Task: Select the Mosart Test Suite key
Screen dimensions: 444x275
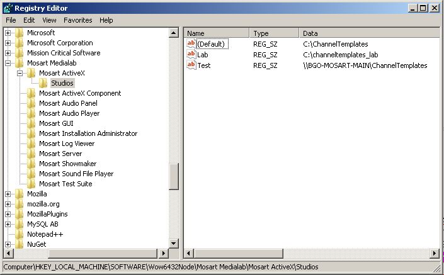Action: pos(65,184)
